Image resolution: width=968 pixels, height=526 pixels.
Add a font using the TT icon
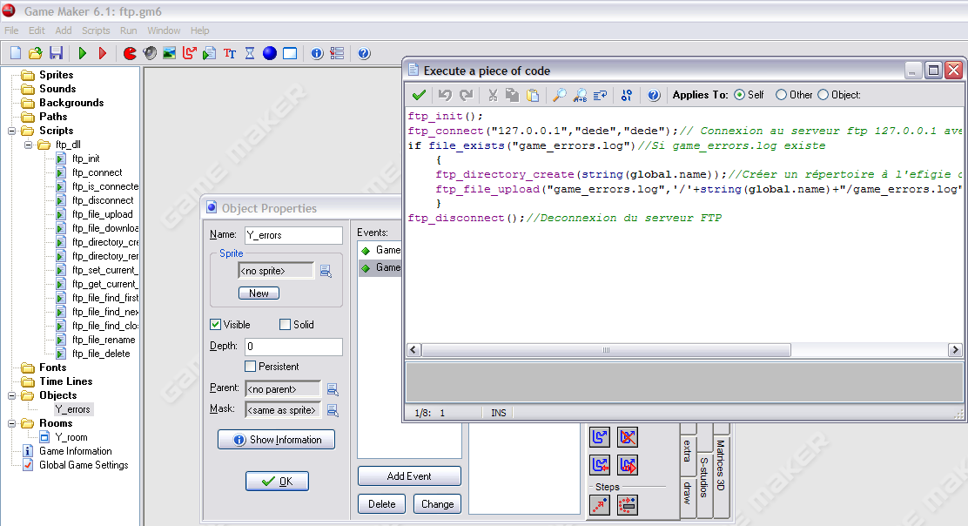click(230, 53)
